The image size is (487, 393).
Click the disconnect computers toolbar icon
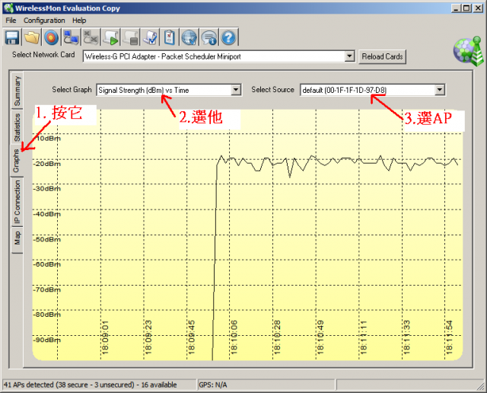point(91,37)
